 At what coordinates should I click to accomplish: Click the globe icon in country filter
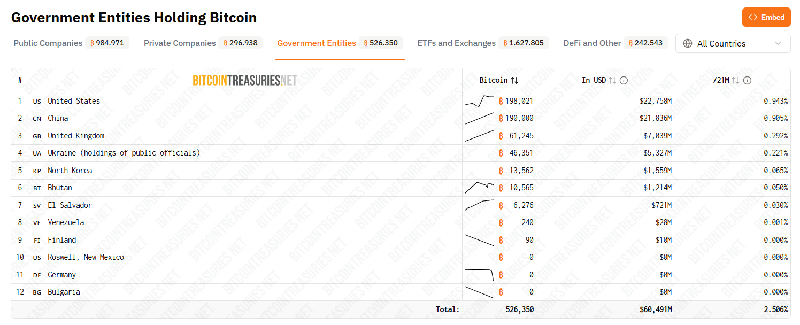coord(688,43)
